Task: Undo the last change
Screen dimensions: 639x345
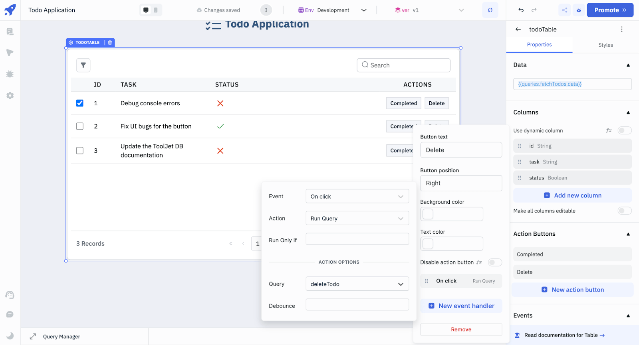Action: 521,10
